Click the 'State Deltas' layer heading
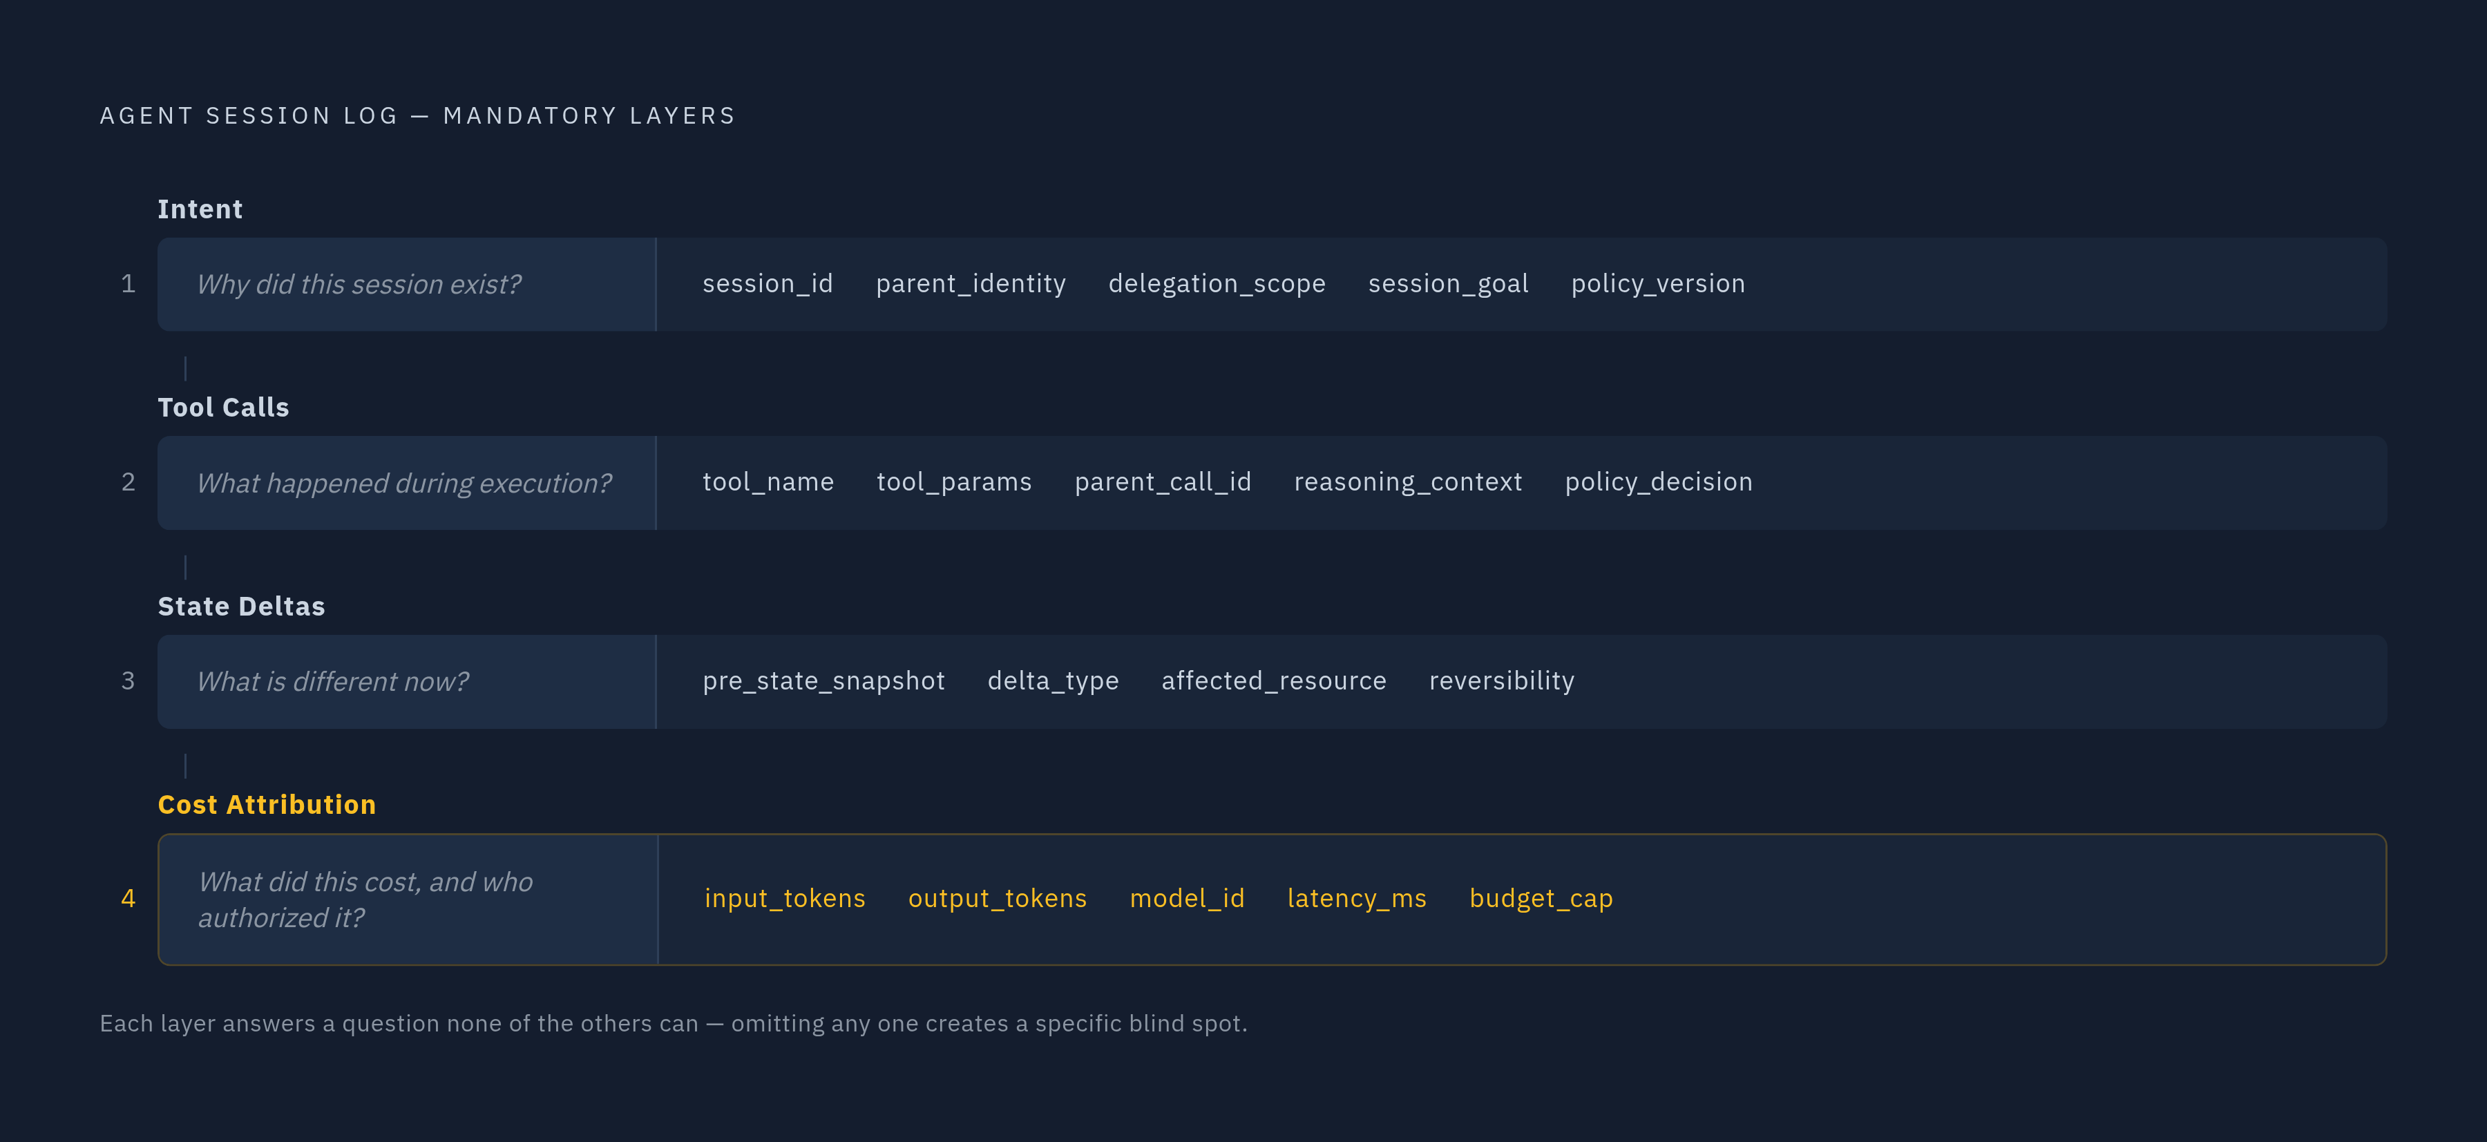2487x1142 pixels. point(241,607)
